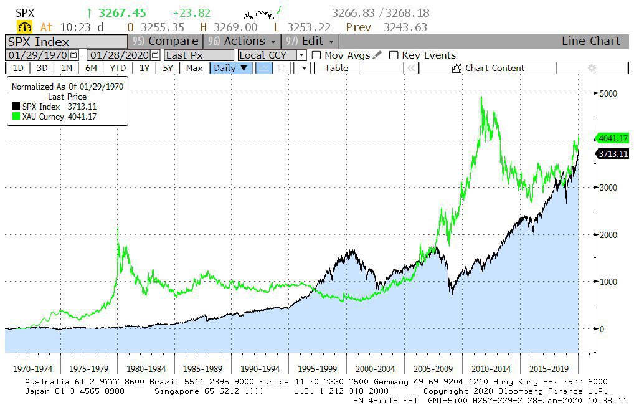Click the black 3713.11 price tag
The height and width of the screenshot is (415, 634).
tap(612, 154)
